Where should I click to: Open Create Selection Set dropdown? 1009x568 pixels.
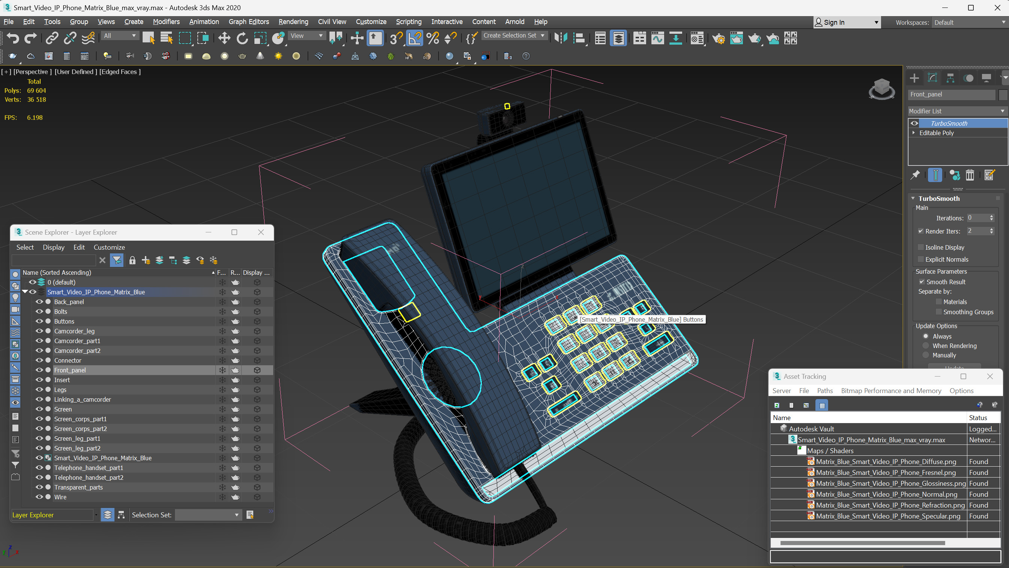(513, 35)
